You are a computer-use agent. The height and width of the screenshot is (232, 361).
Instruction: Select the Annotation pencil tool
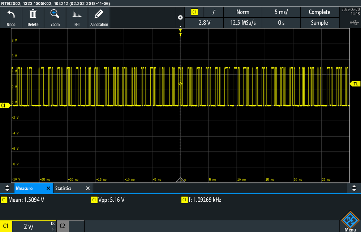point(99,18)
